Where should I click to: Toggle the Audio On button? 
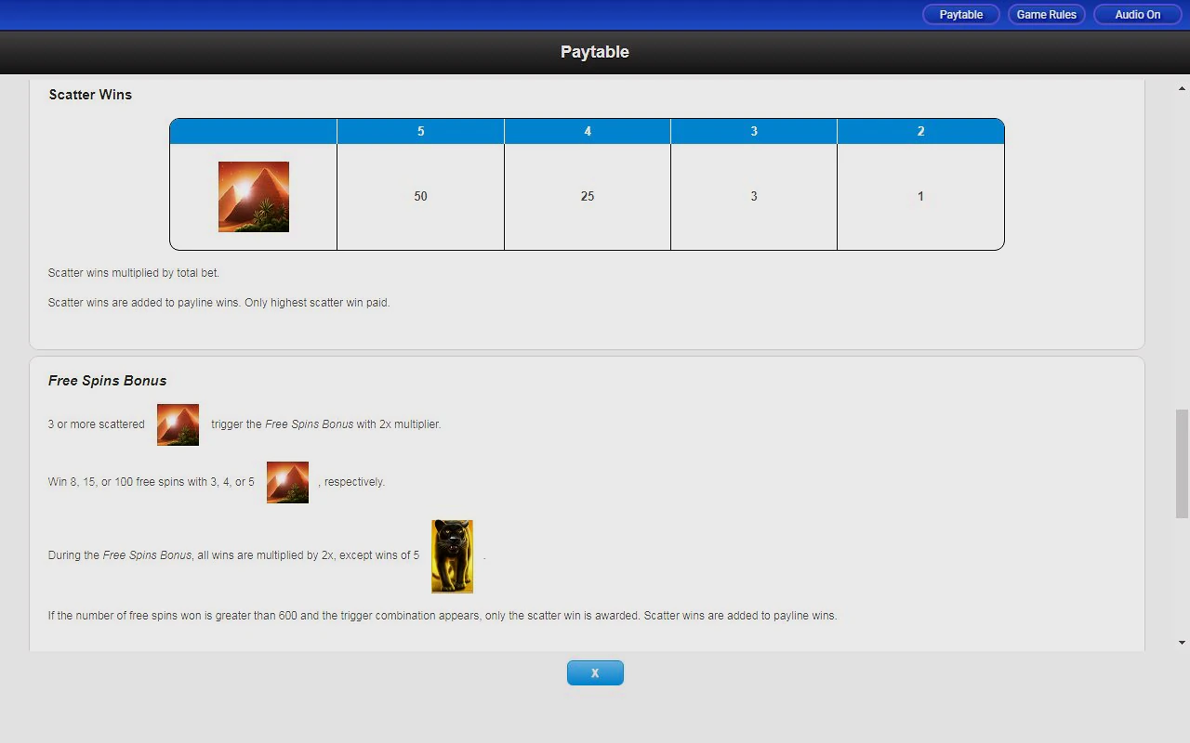tap(1137, 15)
